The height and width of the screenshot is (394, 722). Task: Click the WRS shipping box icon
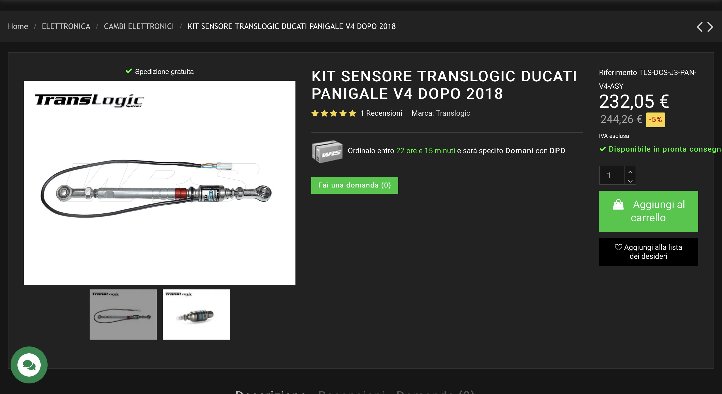pos(327,152)
